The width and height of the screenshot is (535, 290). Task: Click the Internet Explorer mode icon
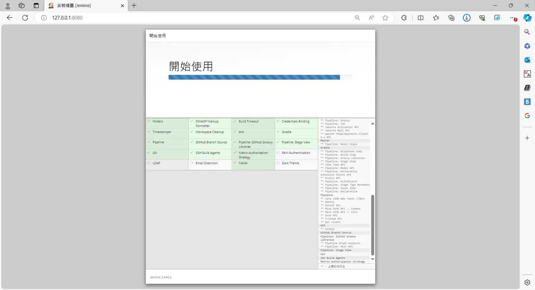tap(497, 17)
